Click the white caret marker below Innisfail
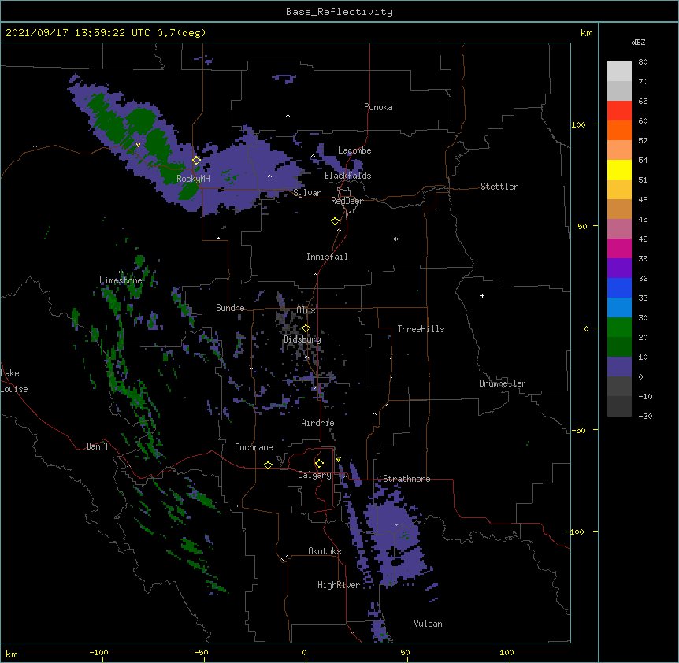Screen dimensions: 679x663 point(315,275)
